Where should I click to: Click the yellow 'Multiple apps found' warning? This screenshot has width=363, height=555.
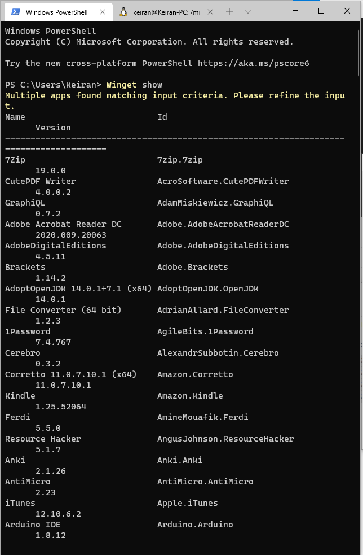(175, 101)
